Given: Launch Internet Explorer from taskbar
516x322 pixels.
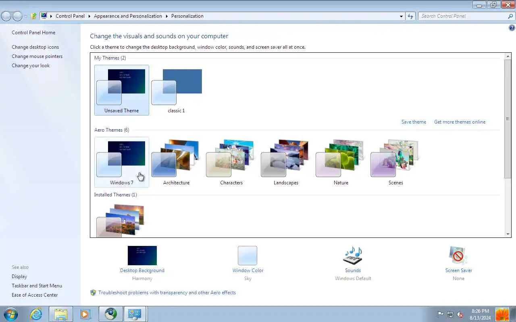Looking at the screenshot, I should pyautogui.click(x=36, y=314).
